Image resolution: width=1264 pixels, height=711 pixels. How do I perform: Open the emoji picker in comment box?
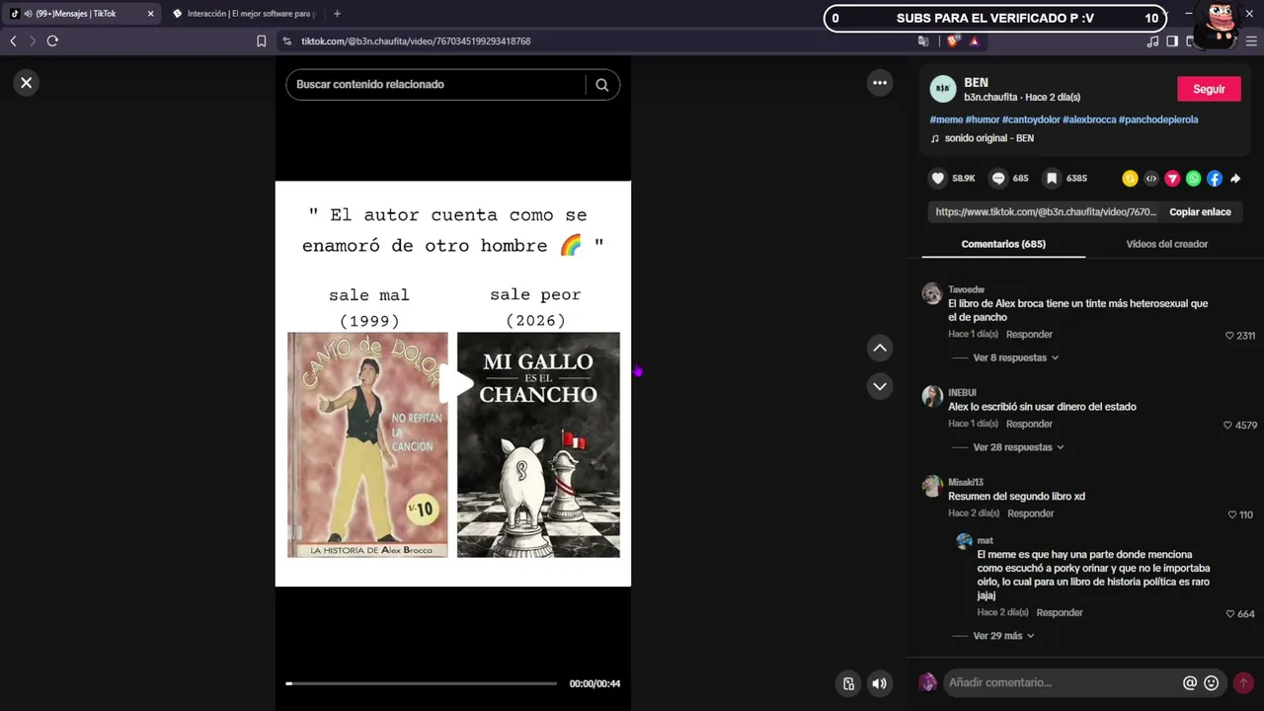1212,682
